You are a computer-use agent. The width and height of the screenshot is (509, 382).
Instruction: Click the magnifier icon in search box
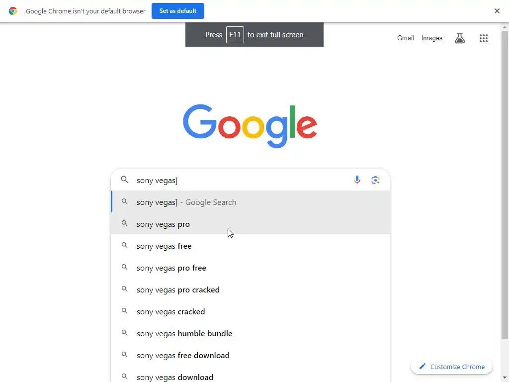(125, 180)
